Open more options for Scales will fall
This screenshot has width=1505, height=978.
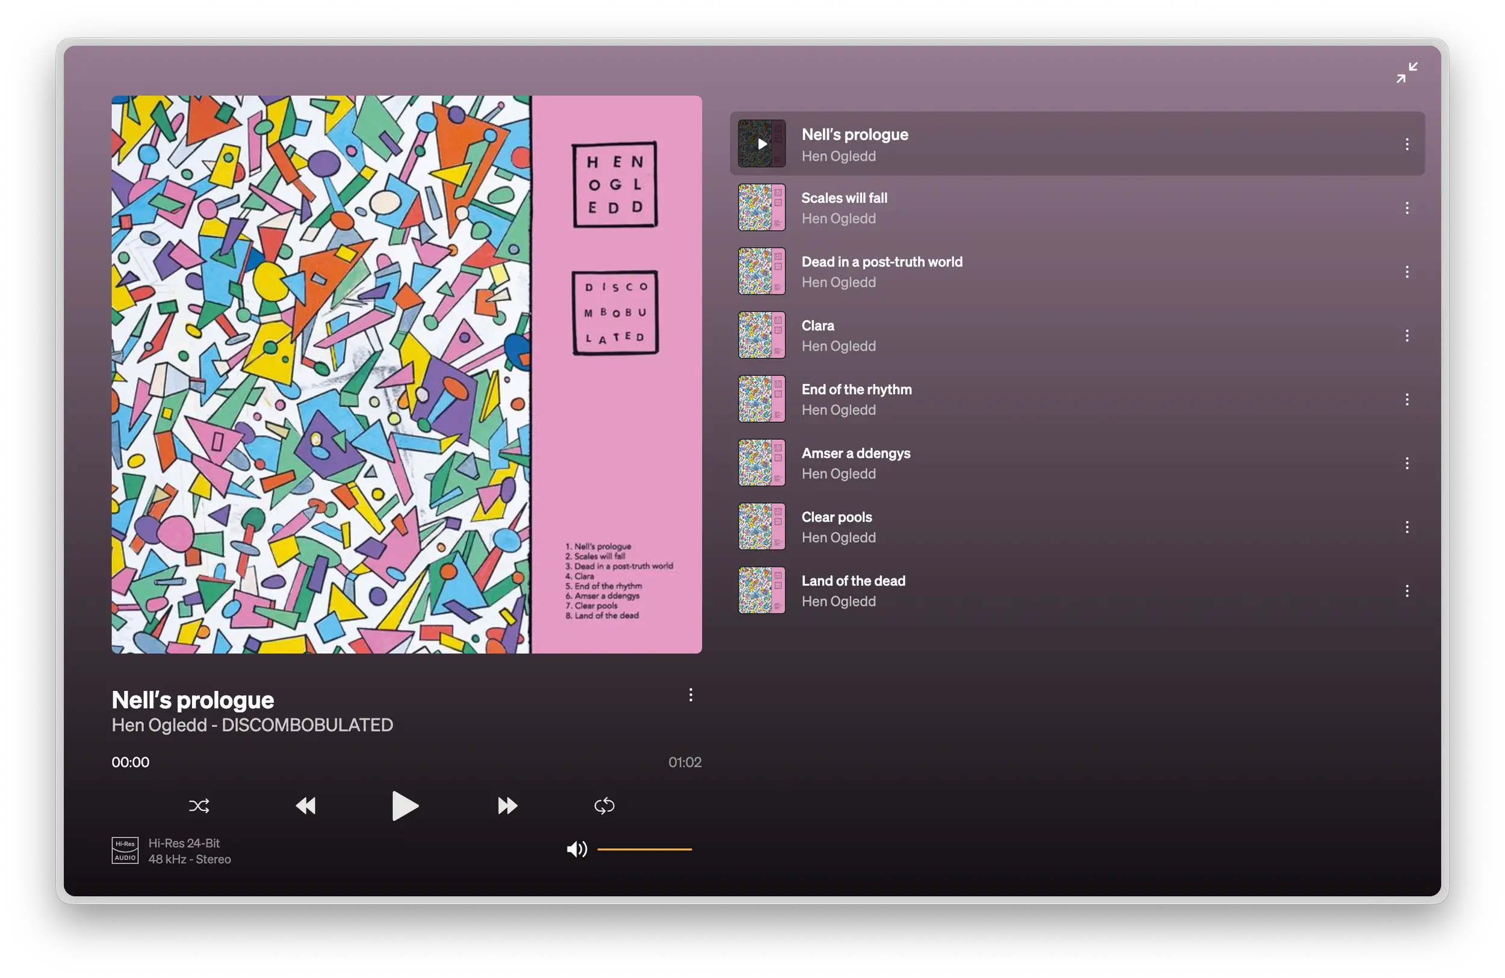(x=1407, y=208)
